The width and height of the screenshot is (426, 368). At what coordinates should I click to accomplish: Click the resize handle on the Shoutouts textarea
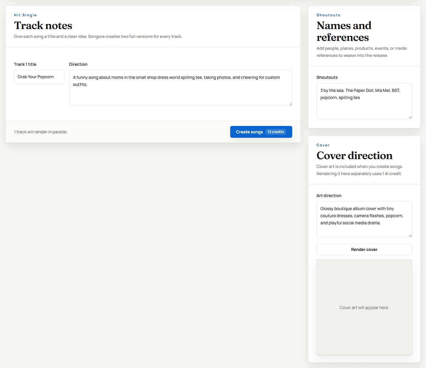[x=410, y=117]
